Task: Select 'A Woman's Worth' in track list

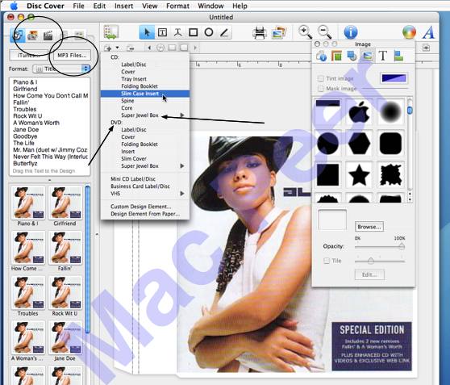Action: pyautogui.click(x=36, y=123)
